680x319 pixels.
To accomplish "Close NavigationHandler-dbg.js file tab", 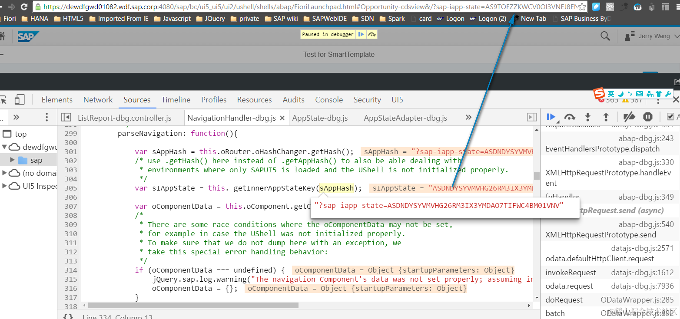I will (282, 118).
